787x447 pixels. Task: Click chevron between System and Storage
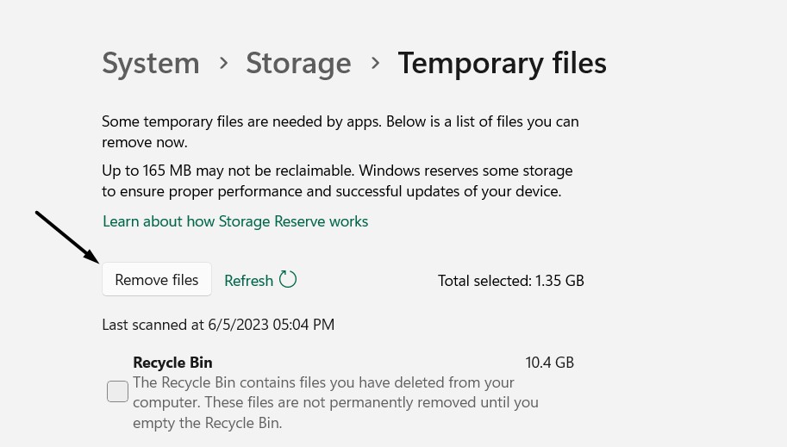pyautogui.click(x=223, y=63)
